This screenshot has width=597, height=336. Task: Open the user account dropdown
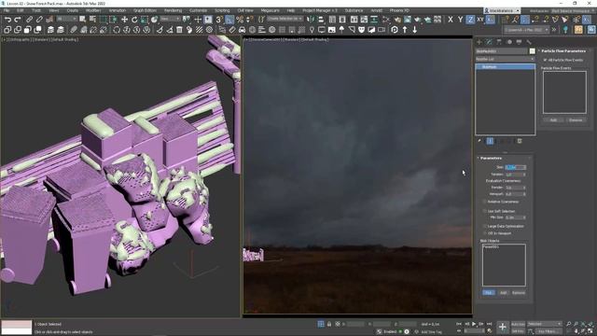click(x=502, y=10)
